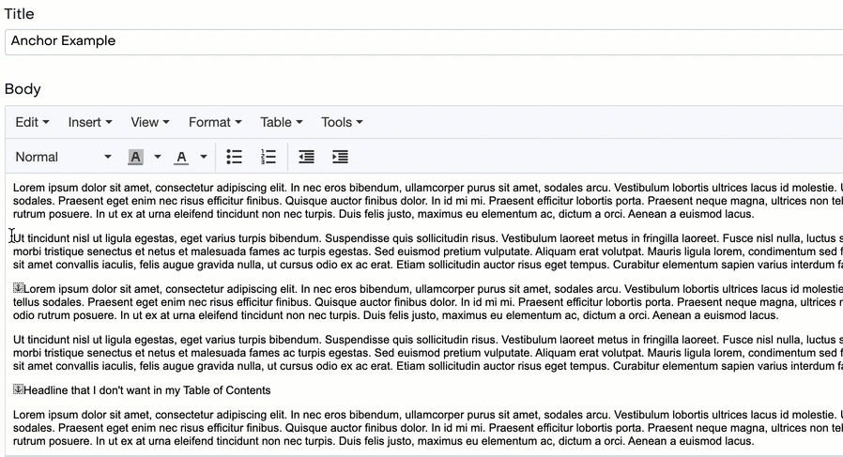Expand the background color picker arrow
The height and width of the screenshot is (457, 843).
pos(158,157)
